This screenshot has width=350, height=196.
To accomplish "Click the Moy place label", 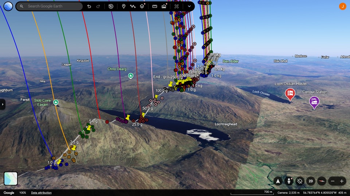I will point(43,81).
